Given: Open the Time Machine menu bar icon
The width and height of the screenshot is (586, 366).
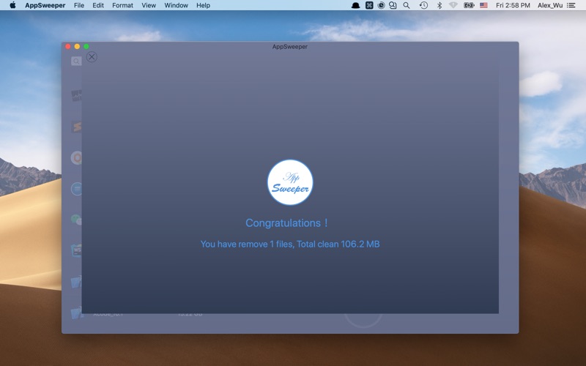Looking at the screenshot, I should point(423,5).
